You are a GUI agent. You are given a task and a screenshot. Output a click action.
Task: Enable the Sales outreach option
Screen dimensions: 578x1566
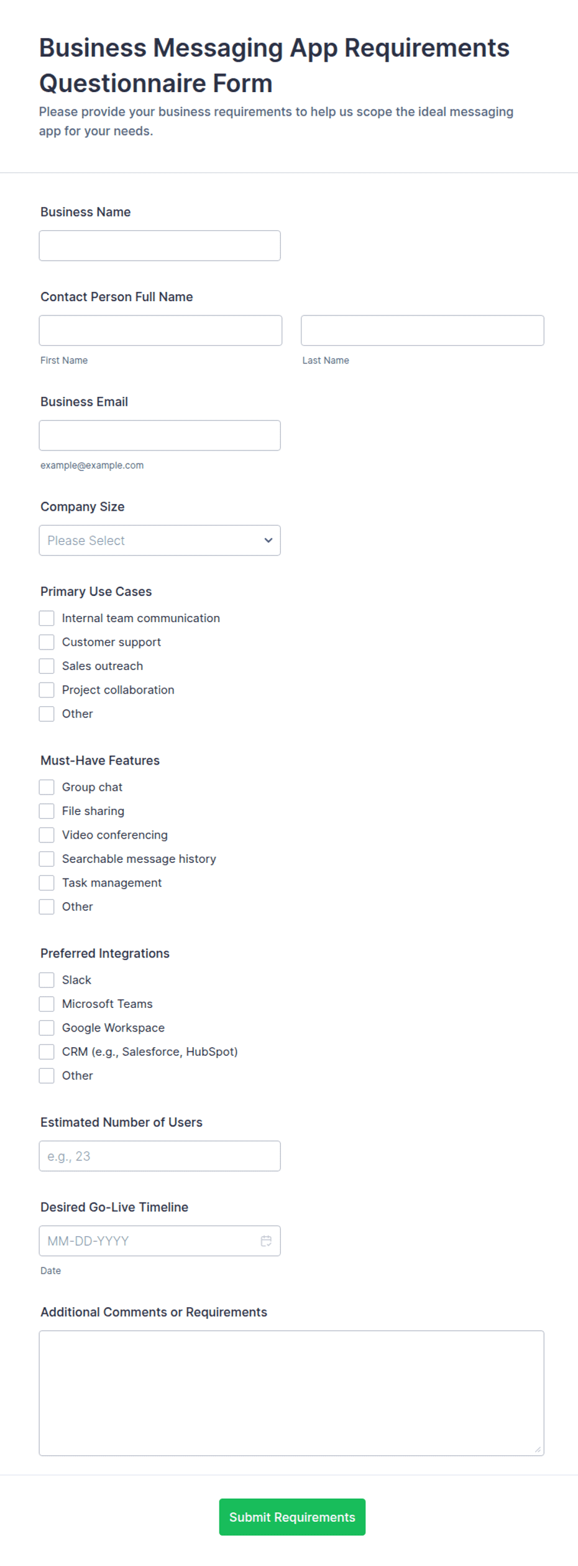coord(47,666)
